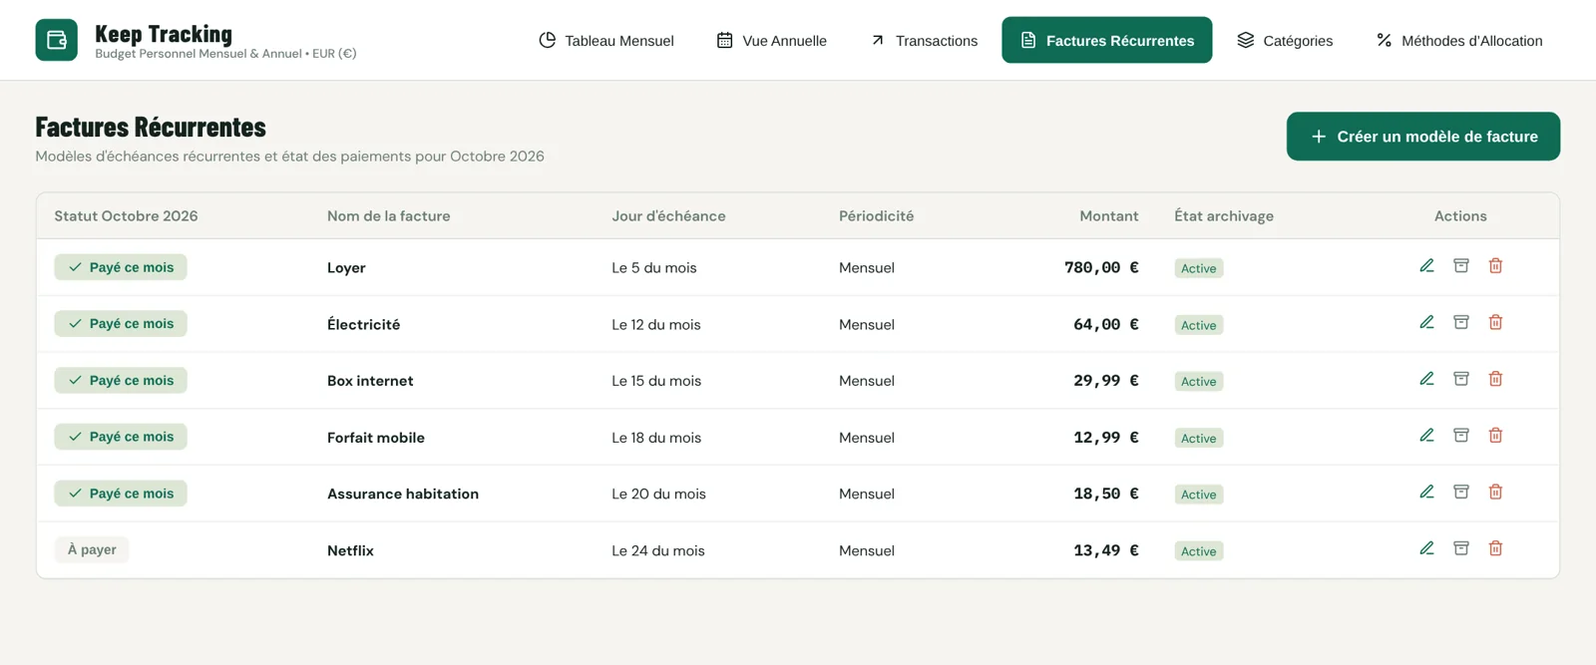Click the Le 12 du mois due date

click(x=656, y=325)
